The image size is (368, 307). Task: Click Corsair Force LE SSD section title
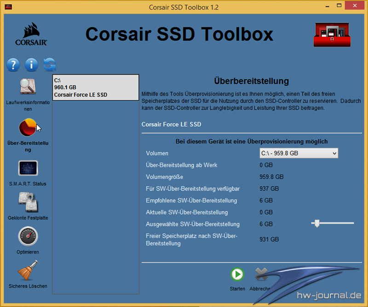tap(171, 124)
